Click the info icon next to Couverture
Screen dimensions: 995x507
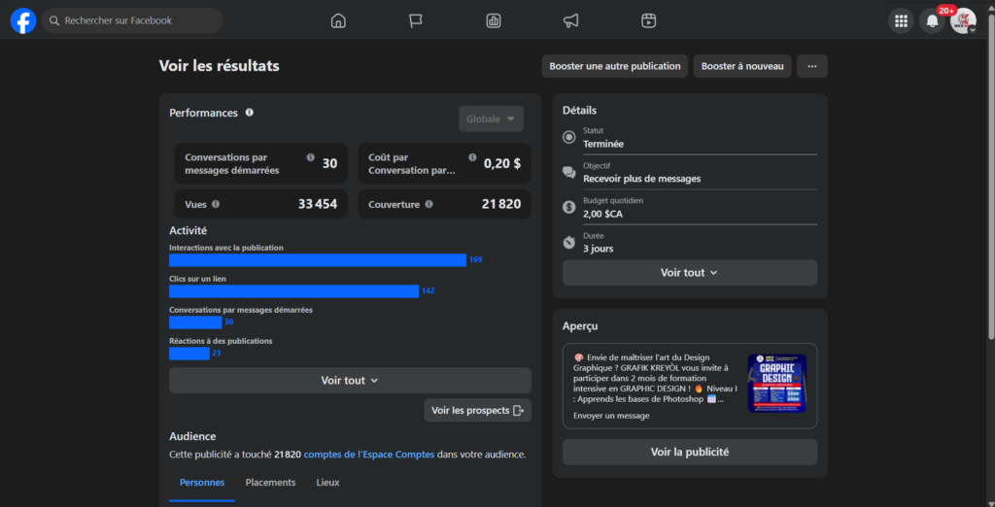pos(429,204)
